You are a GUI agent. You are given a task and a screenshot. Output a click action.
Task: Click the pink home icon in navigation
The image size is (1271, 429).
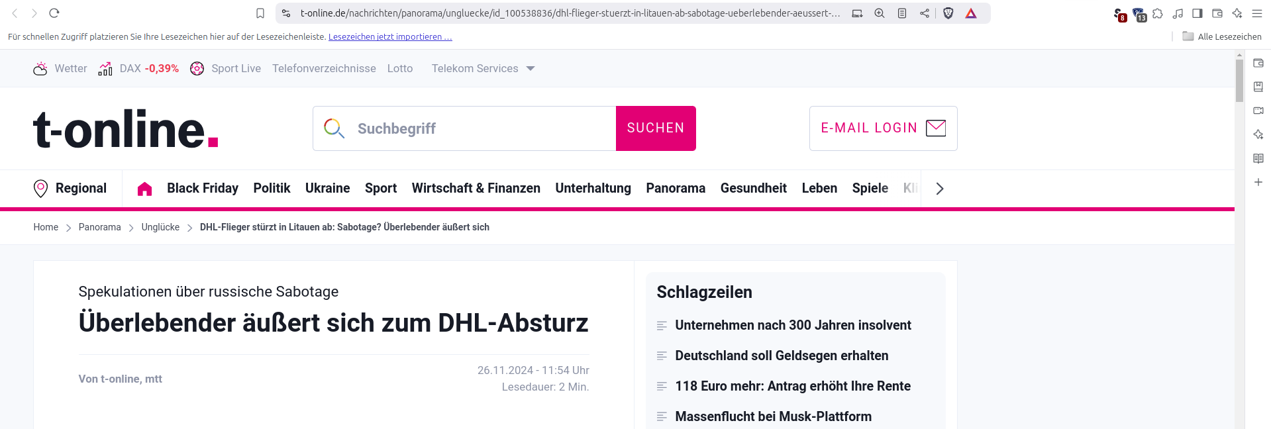[x=144, y=189]
